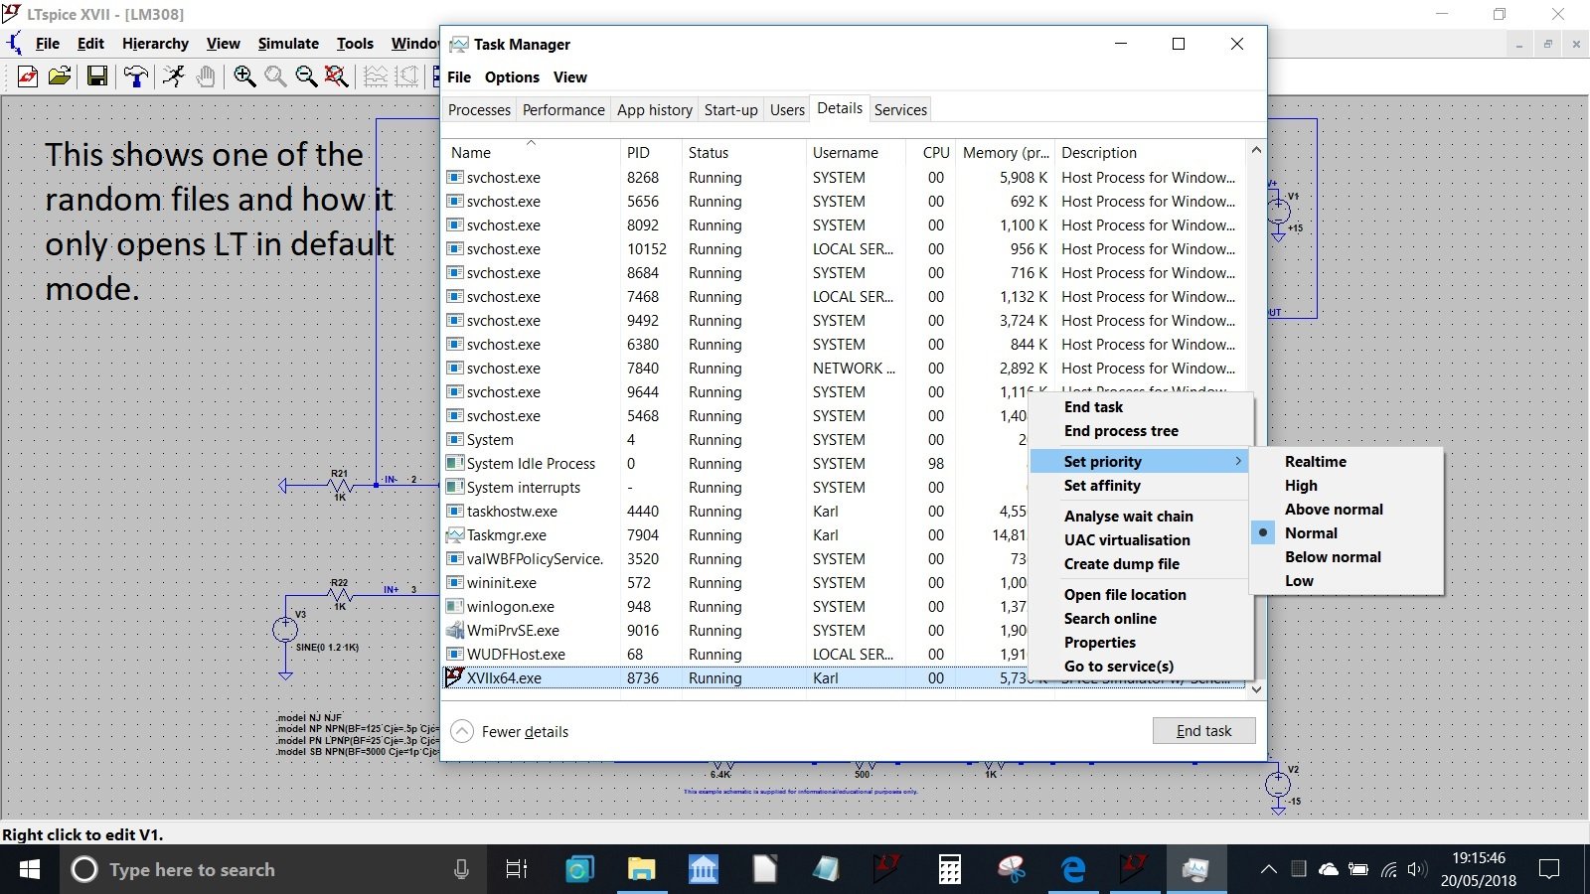Click Task Manager scrollbar down arrow
Screen dimensions: 1590x894
[1256, 688]
